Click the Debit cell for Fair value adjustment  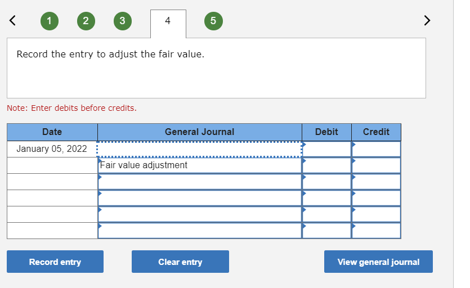click(x=326, y=165)
